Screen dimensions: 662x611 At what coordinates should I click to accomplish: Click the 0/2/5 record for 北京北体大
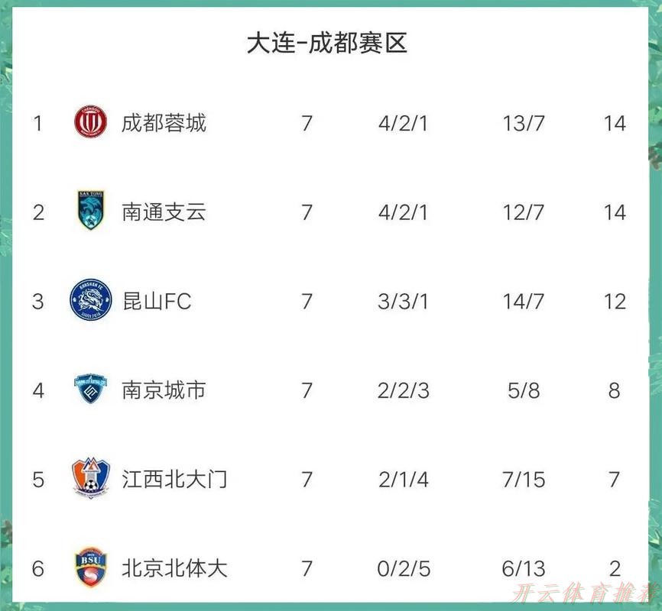[x=403, y=568]
